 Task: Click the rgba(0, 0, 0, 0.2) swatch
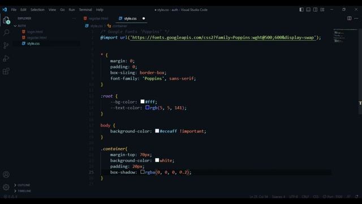(143, 172)
